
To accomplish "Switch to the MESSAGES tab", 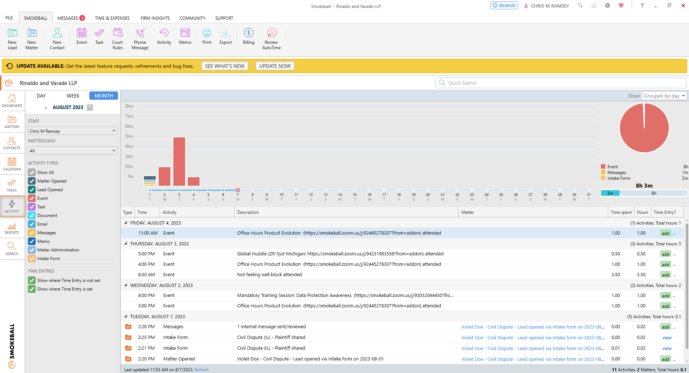I will [71, 18].
